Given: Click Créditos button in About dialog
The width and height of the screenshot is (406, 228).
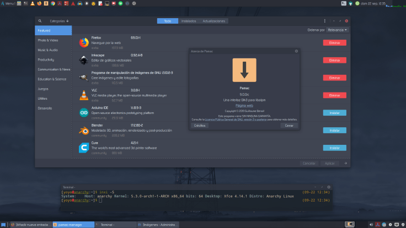Looking at the screenshot, I should [201, 126].
